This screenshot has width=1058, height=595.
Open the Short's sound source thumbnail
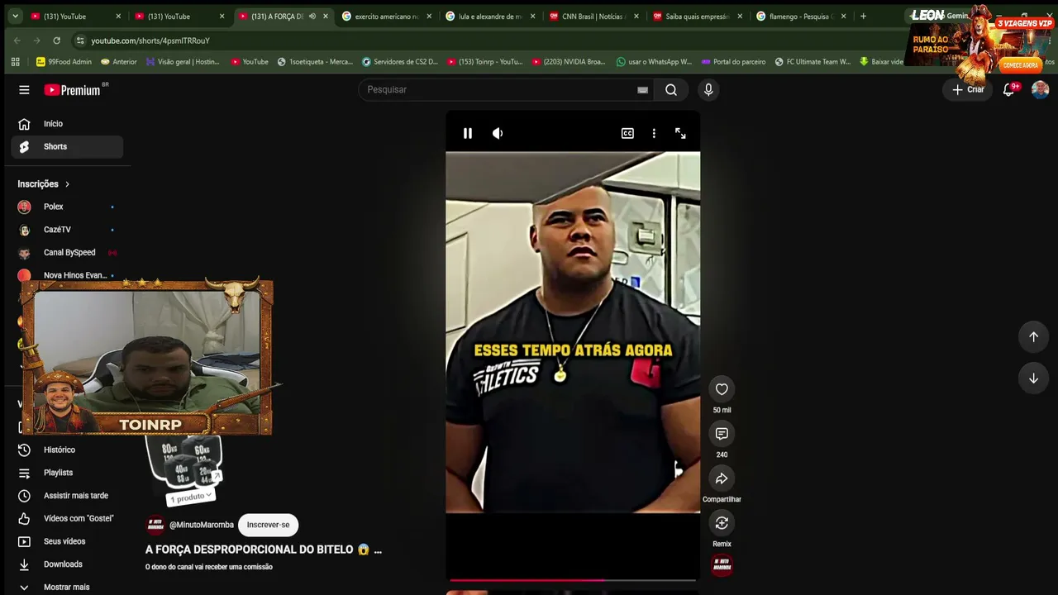722,565
